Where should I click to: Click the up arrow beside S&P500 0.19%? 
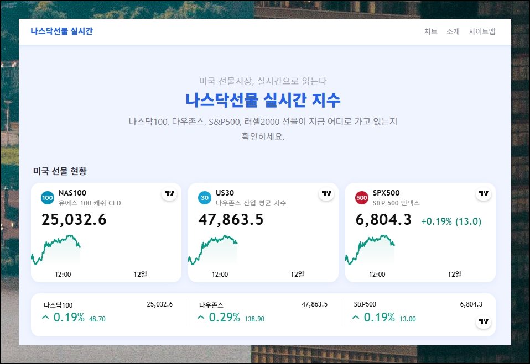point(356,318)
